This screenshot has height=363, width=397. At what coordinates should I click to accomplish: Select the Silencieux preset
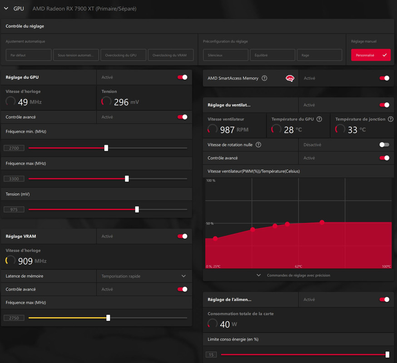226,55
